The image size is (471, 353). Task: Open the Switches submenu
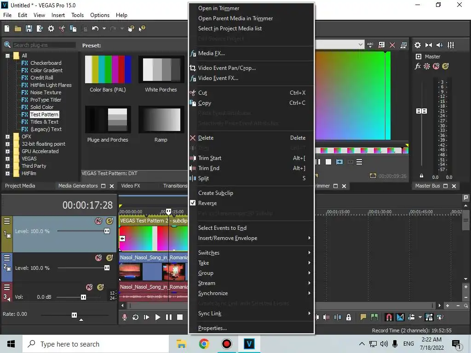click(252, 253)
